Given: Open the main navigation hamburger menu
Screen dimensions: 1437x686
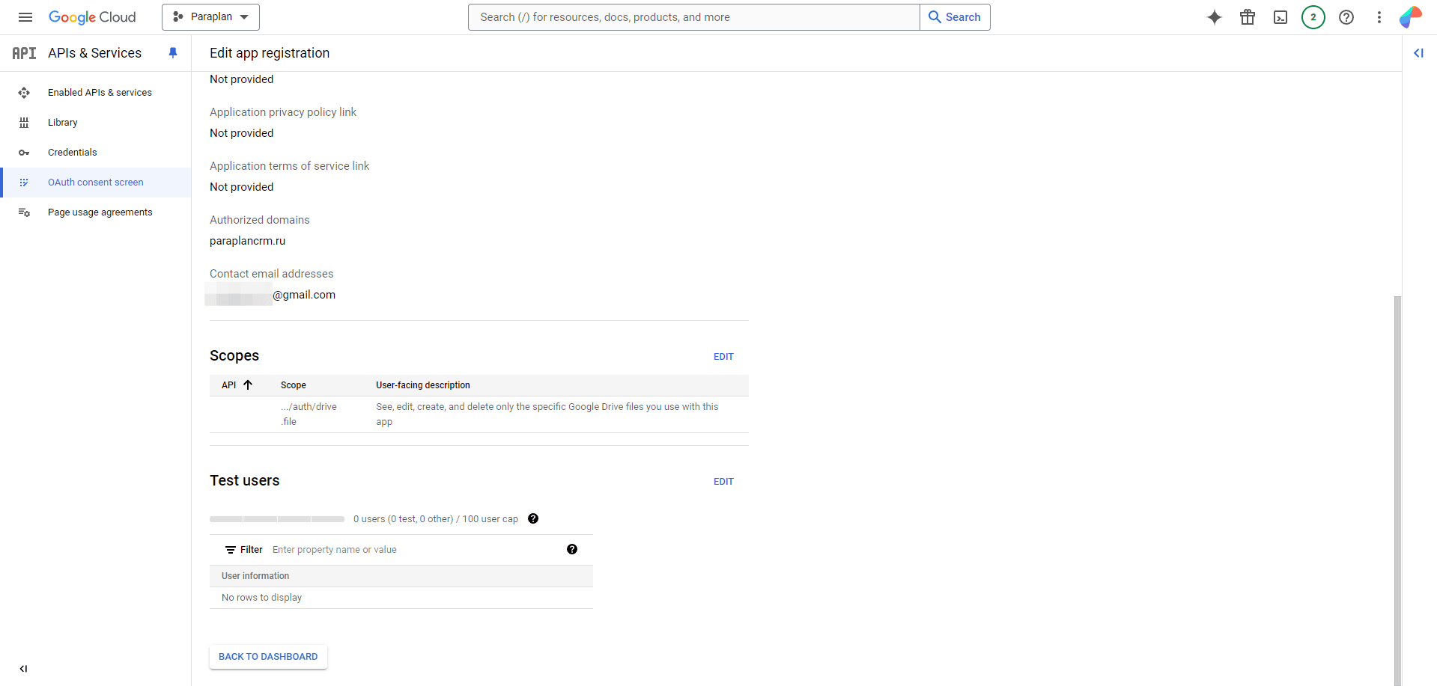Looking at the screenshot, I should coord(25,17).
